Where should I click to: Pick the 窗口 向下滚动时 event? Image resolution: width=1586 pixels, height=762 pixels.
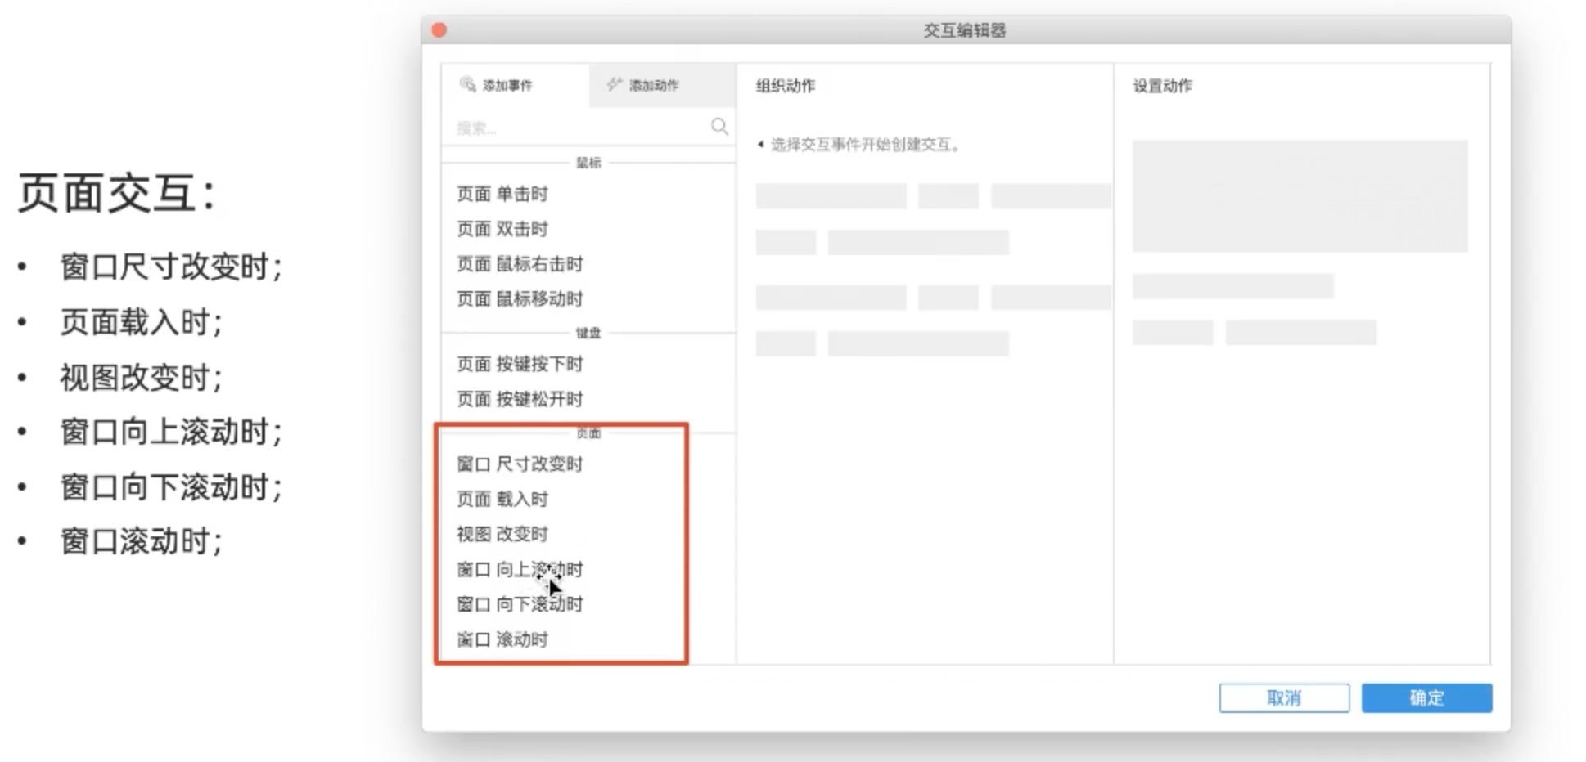click(520, 605)
